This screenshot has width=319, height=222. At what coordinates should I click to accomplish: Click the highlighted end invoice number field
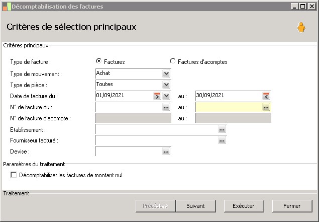(228, 107)
